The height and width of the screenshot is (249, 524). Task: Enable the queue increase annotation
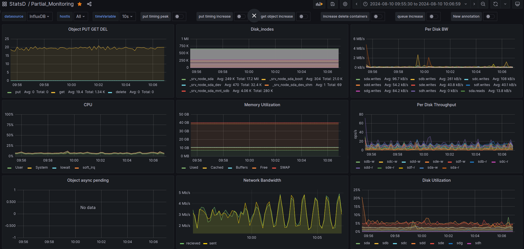pos(434,16)
